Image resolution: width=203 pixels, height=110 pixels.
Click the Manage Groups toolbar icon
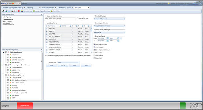point(22,11)
